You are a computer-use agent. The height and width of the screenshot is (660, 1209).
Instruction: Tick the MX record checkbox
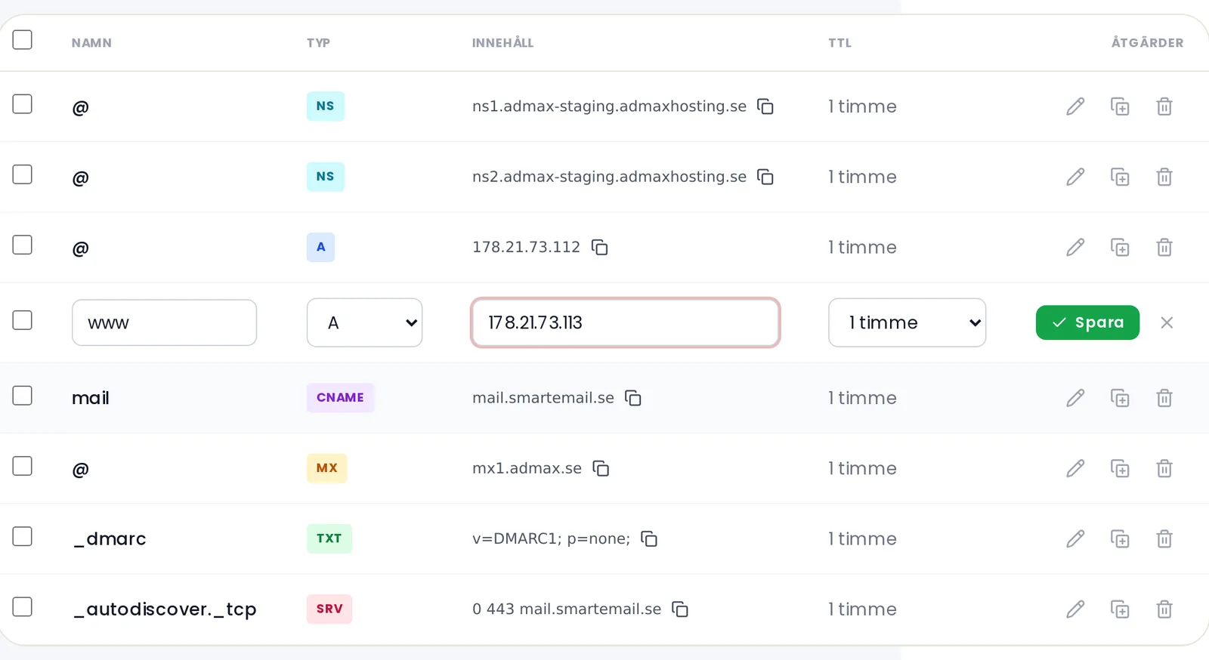click(23, 466)
